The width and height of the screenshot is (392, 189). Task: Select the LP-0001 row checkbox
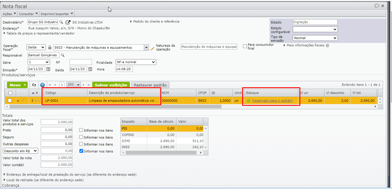(10, 101)
